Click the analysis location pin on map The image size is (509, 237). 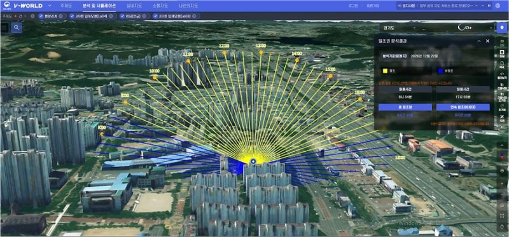tap(254, 161)
